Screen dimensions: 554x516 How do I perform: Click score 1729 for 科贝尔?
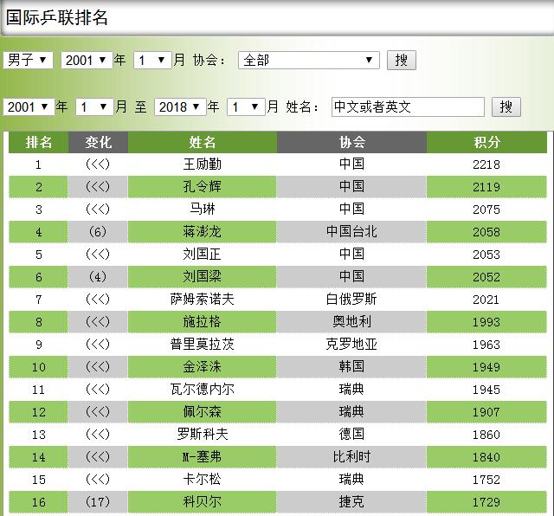click(x=486, y=502)
